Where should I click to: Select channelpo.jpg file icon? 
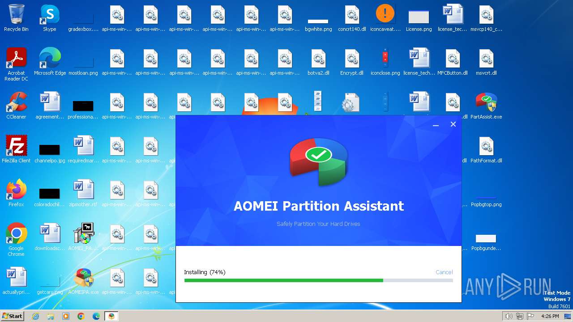pyautogui.click(x=50, y=153)
